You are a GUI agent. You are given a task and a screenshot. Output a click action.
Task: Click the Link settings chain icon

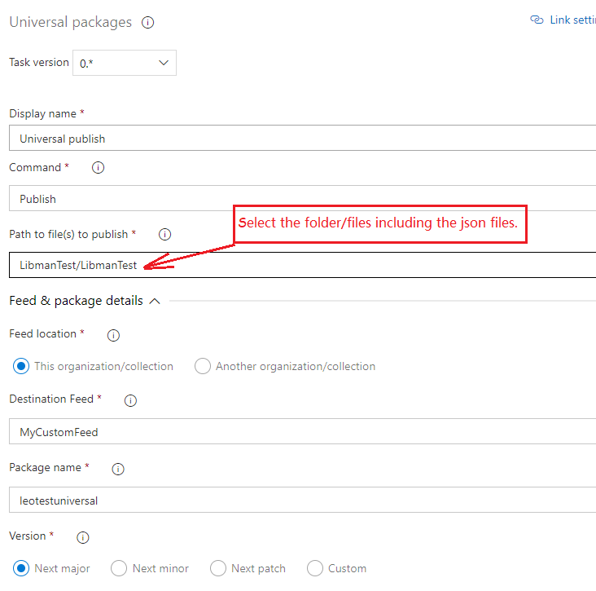[x=537, y=20]
